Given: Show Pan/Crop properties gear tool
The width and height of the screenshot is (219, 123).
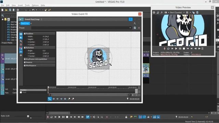Looking at the screenshot, I should click(x=21, y=34).
